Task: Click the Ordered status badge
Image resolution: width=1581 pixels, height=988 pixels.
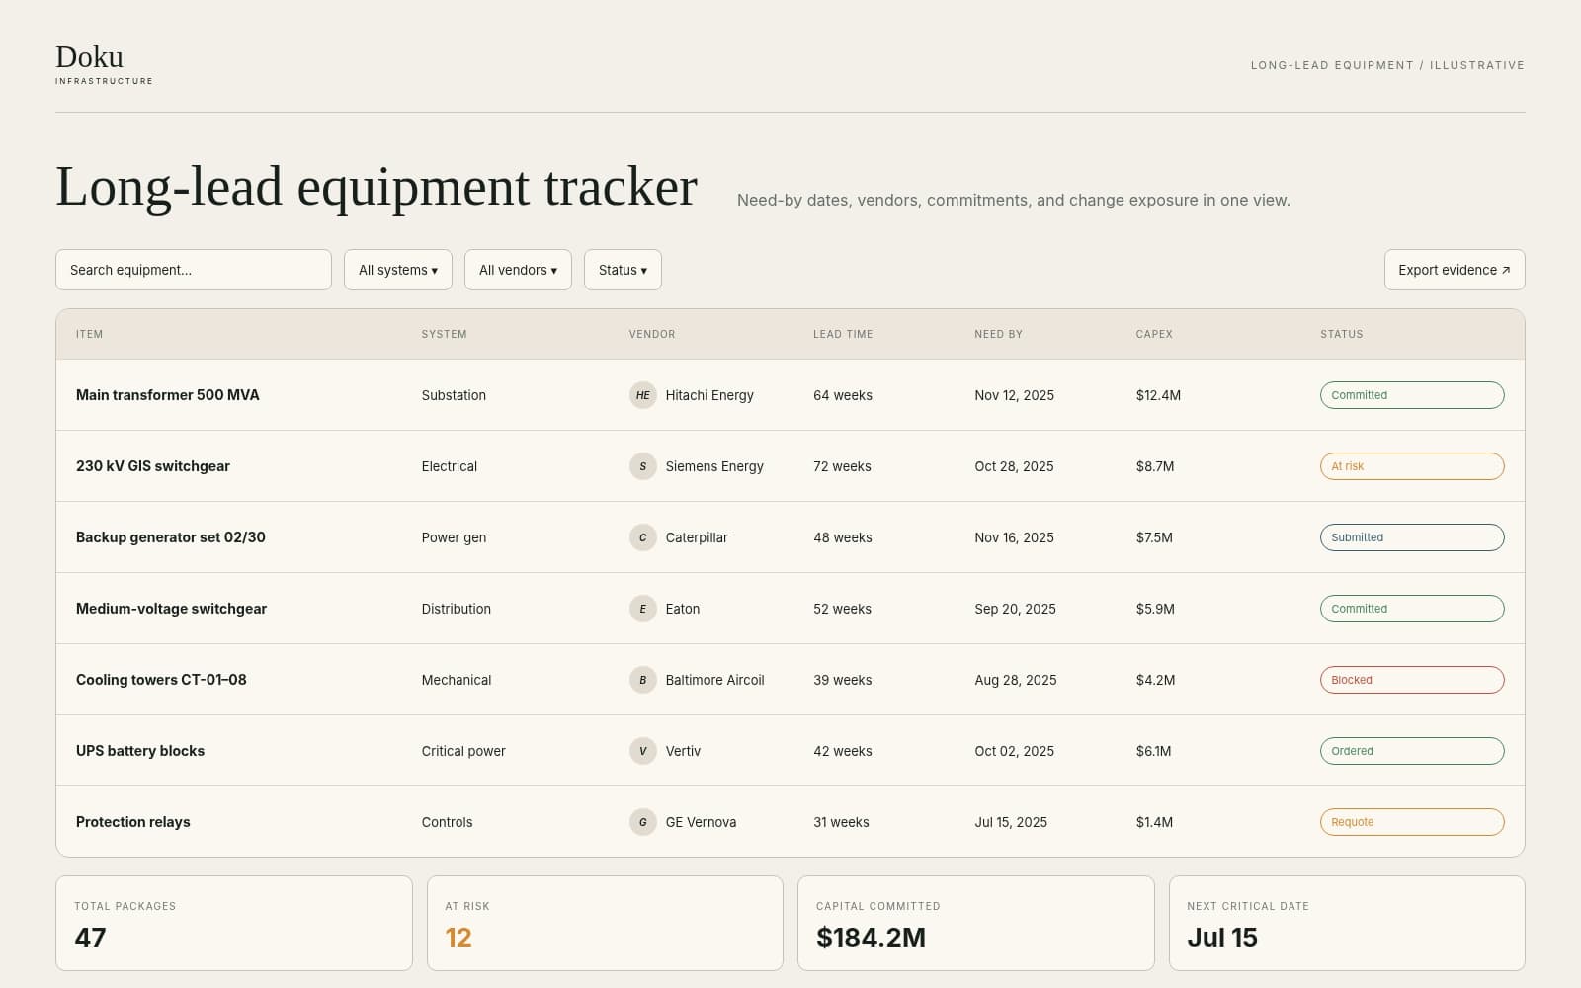Action: (1412, 751)
